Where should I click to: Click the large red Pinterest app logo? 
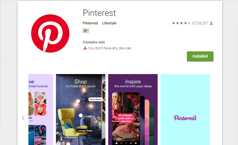(x=50, y=33)
